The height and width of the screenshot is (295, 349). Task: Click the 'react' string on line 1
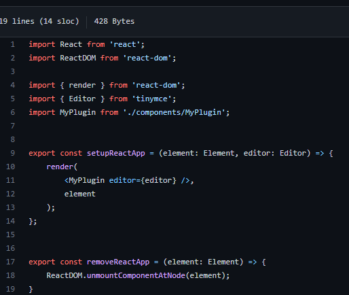[x=125, y=44]
